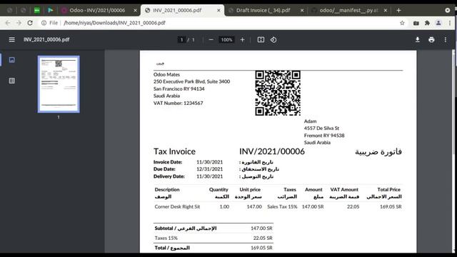Click the INV_2021_00006.pdf title in viewer toolbar
Screen dimensions: 457x257
point(46,40)
